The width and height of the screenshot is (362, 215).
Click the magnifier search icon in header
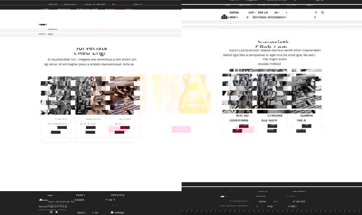323,13
